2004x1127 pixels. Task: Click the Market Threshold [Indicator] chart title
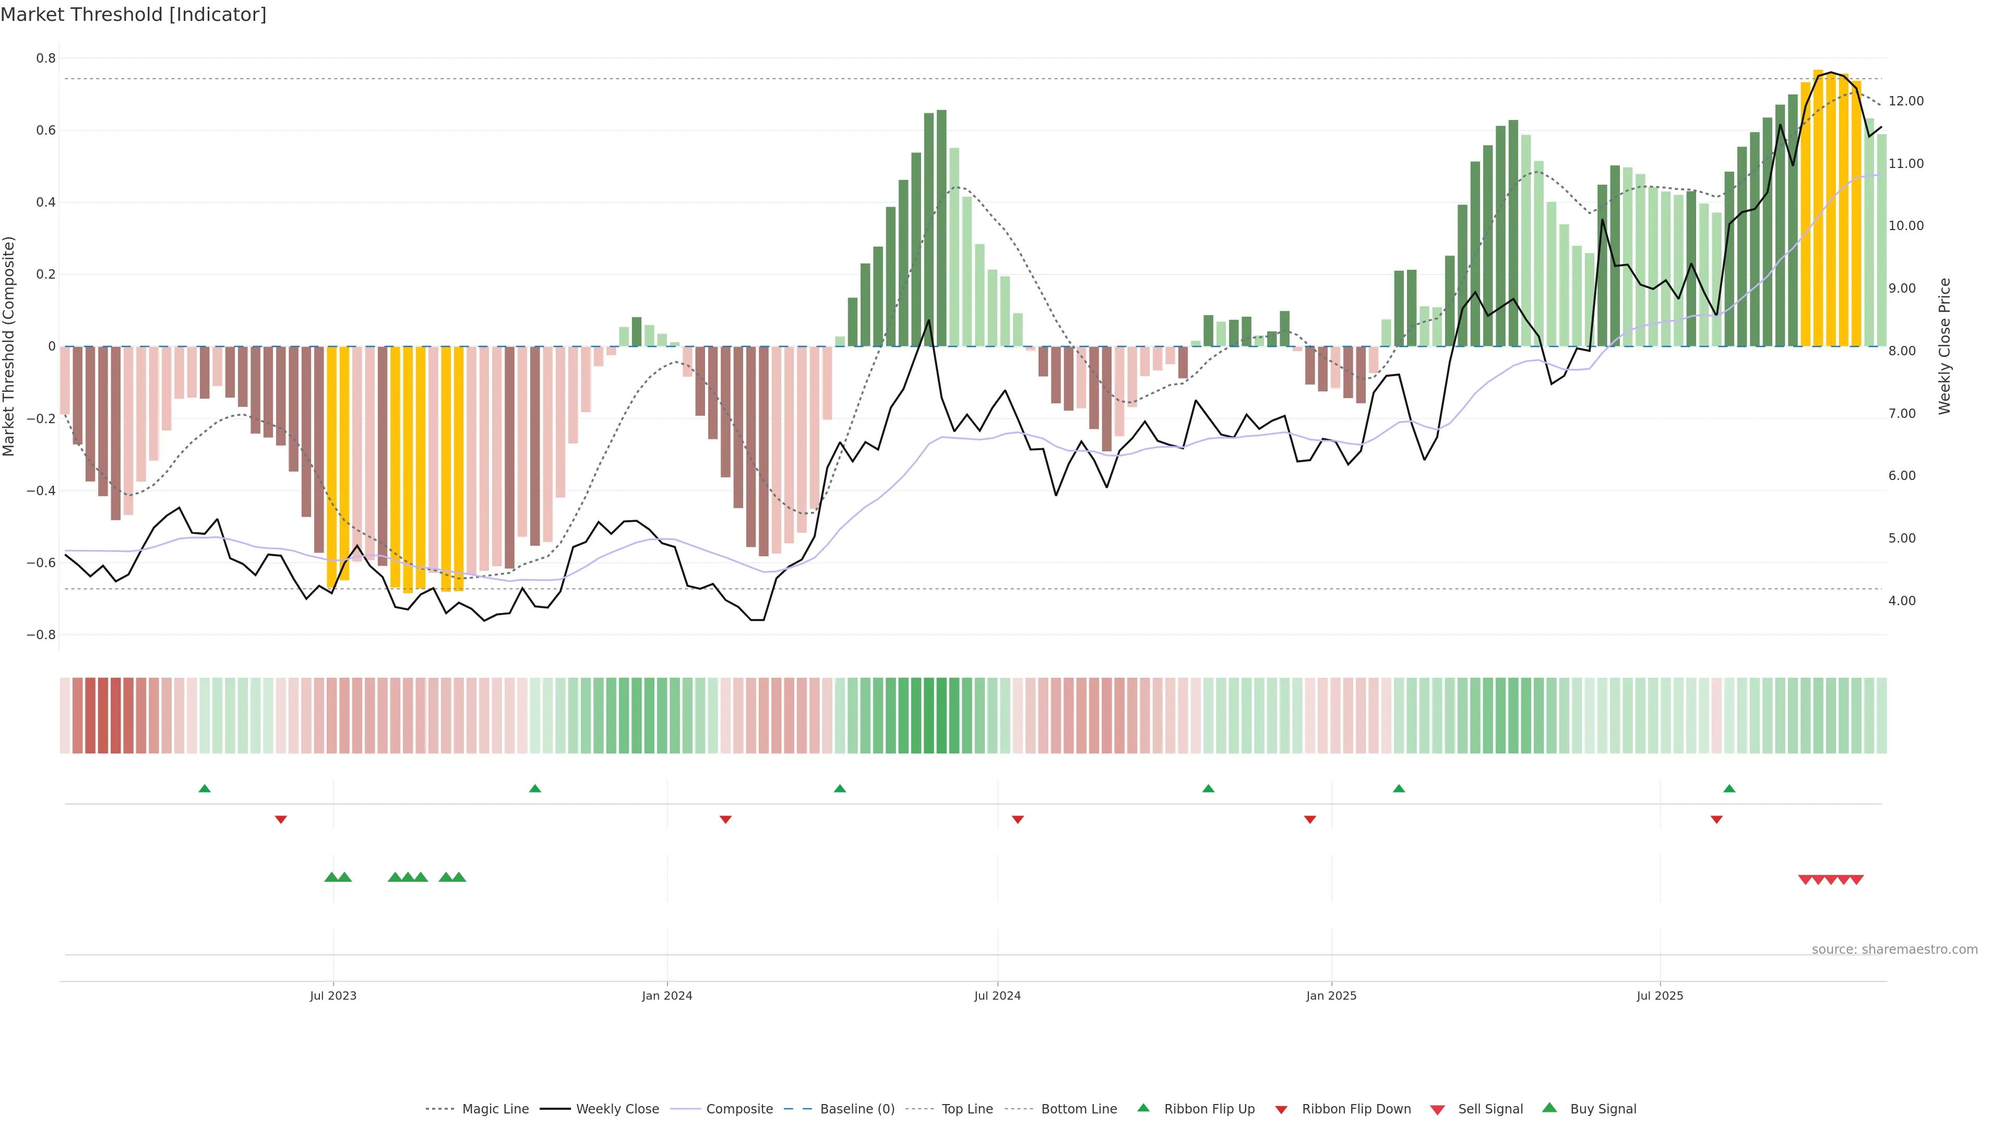133,15
